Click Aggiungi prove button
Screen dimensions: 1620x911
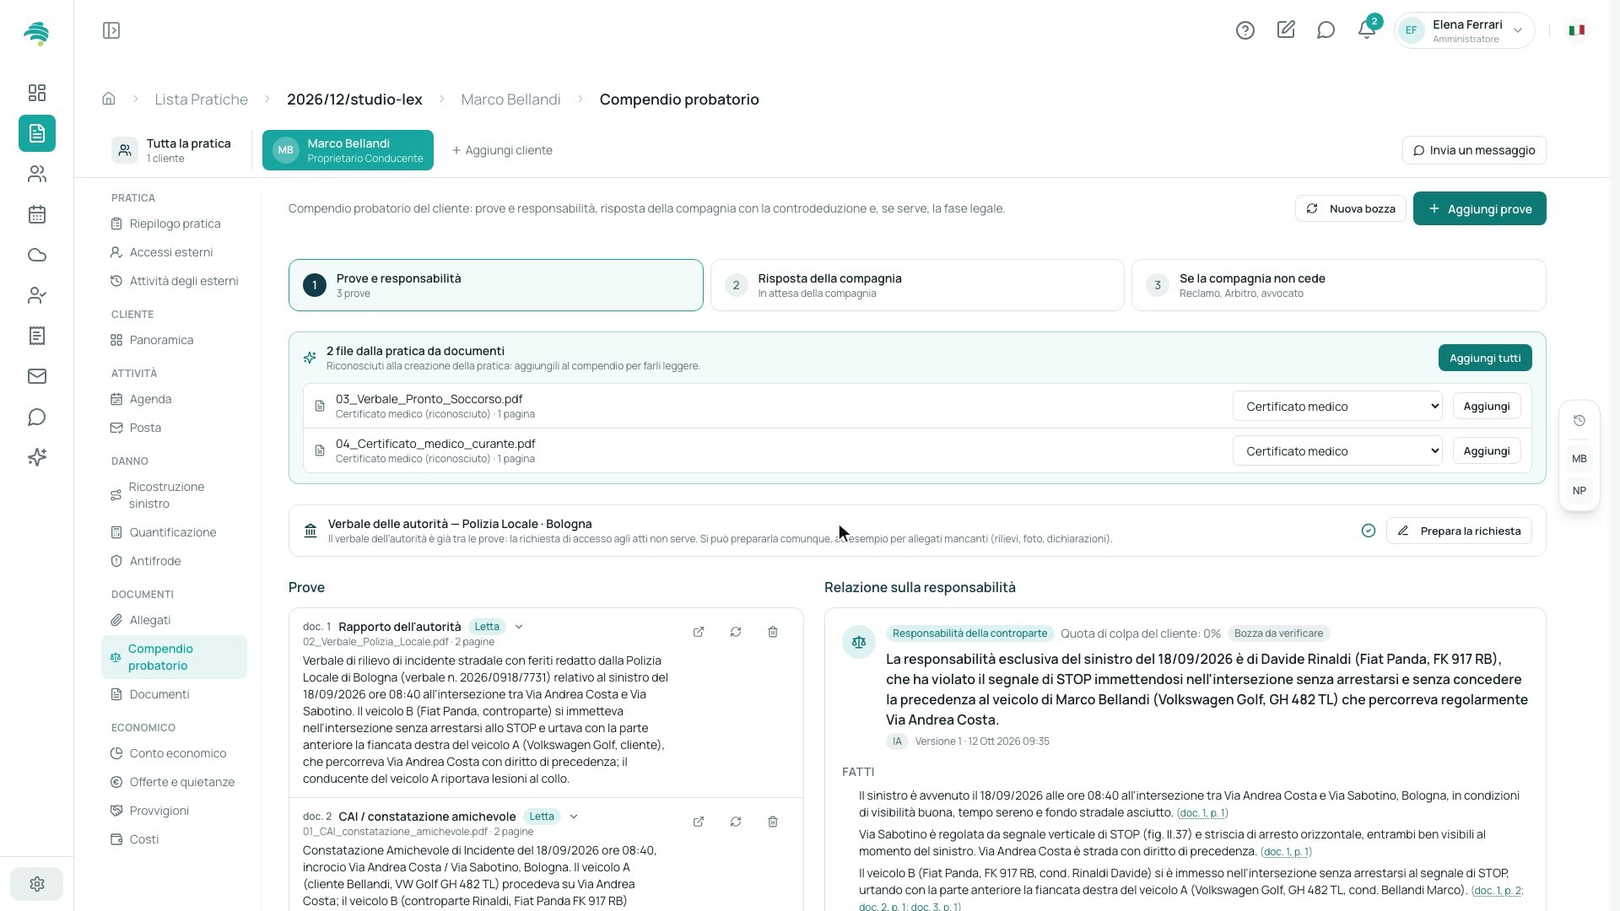click(1480, 208)
